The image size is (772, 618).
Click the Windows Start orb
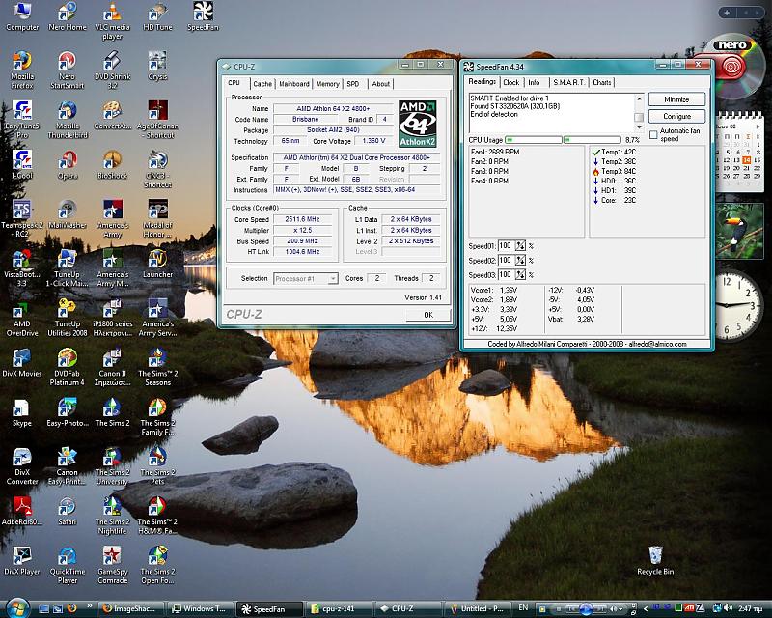pos(17,607)
